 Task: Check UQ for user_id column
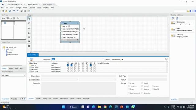pos(75,65)
